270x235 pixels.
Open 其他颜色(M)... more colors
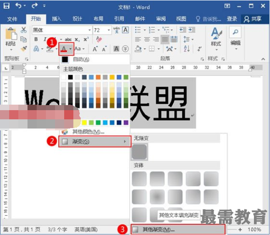tap(94, 132)
